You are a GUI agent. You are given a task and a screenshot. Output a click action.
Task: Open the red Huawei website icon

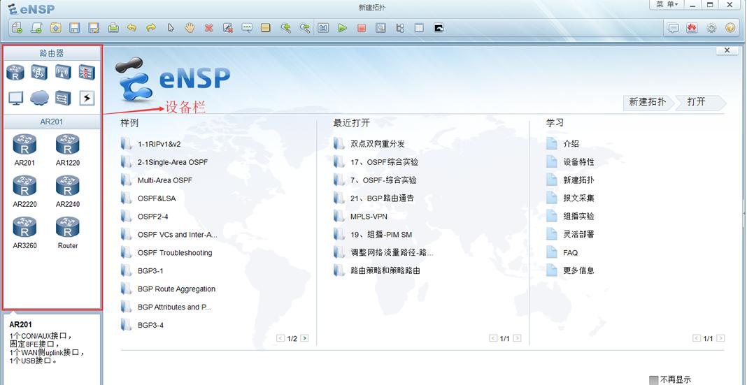[x=692, y=28]
